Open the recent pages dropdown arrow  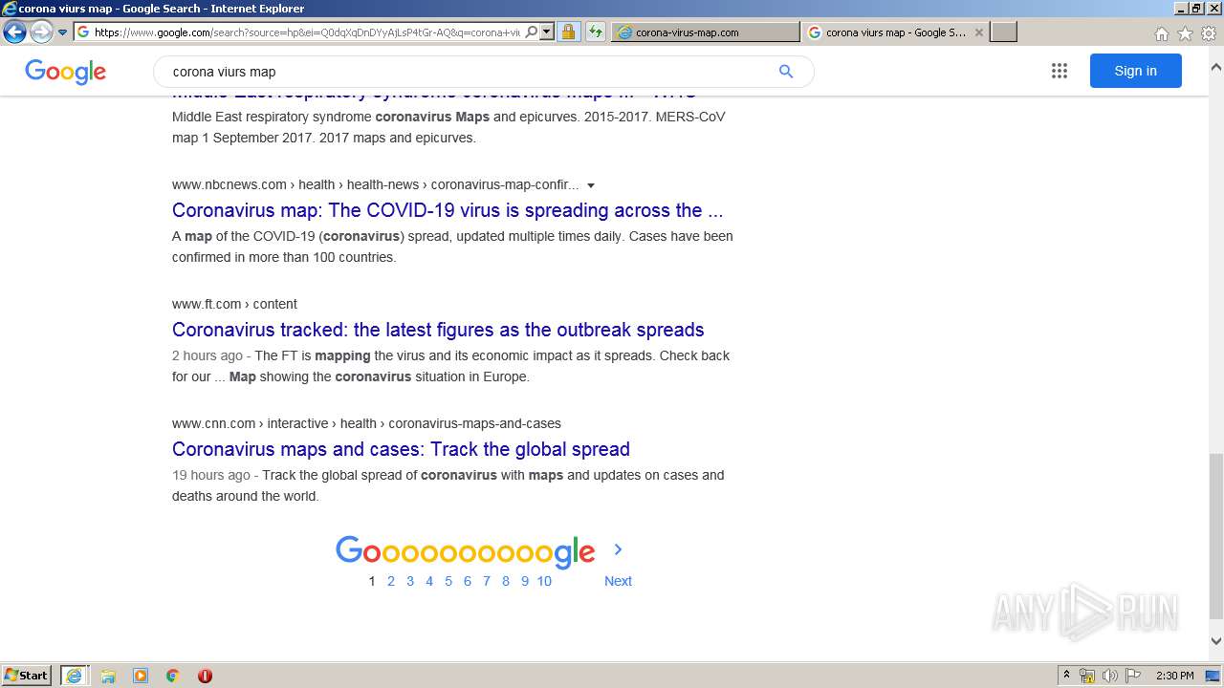(x=63, y=32)
